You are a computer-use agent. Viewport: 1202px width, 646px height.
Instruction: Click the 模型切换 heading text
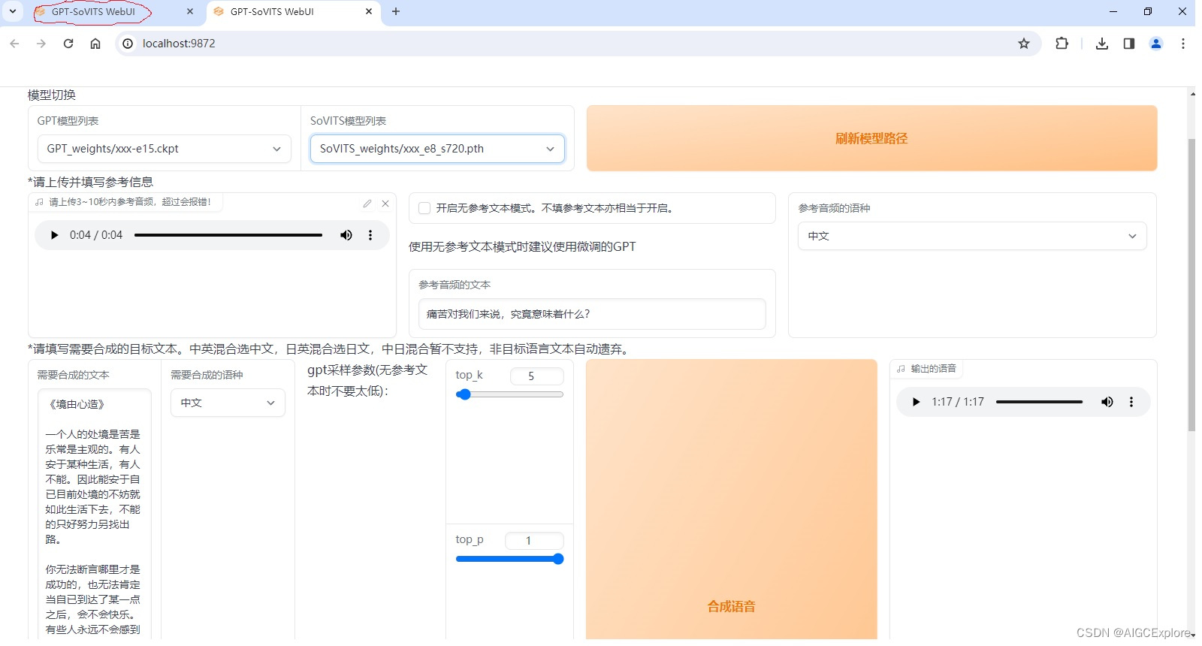52,95
